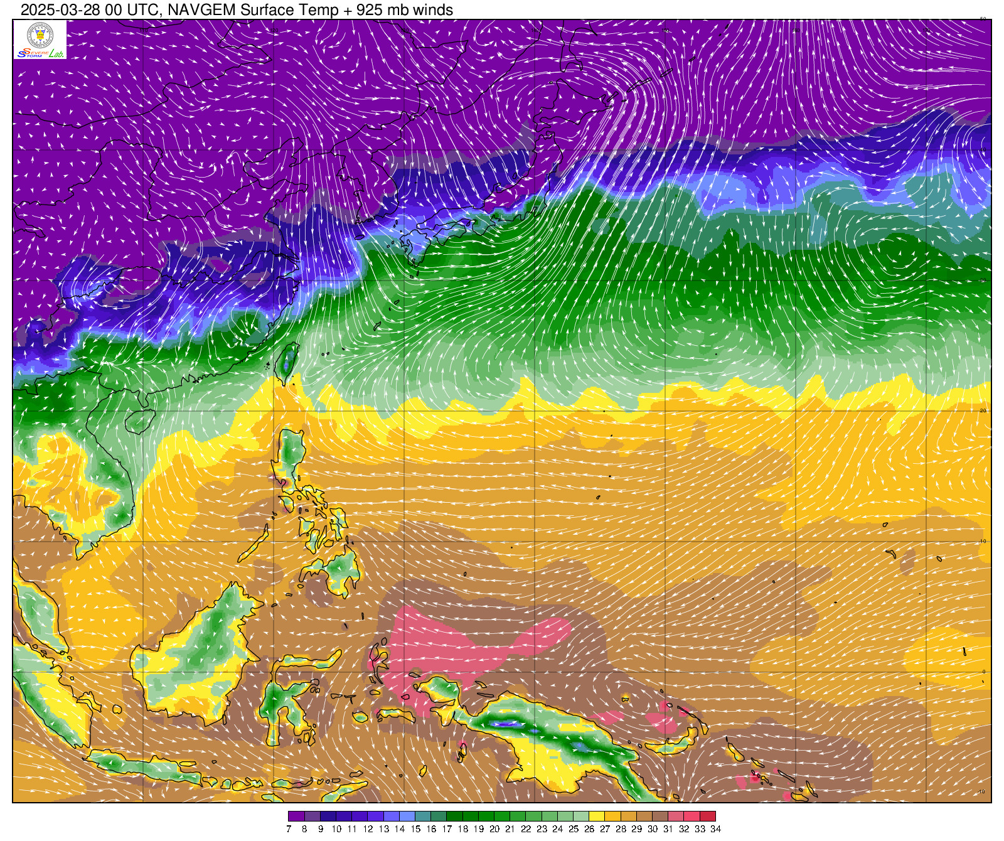The height and width of the screenshot is (841, 1004).
Task: Select the red 33–34 degree legend swatch
Action: [708, 817]
